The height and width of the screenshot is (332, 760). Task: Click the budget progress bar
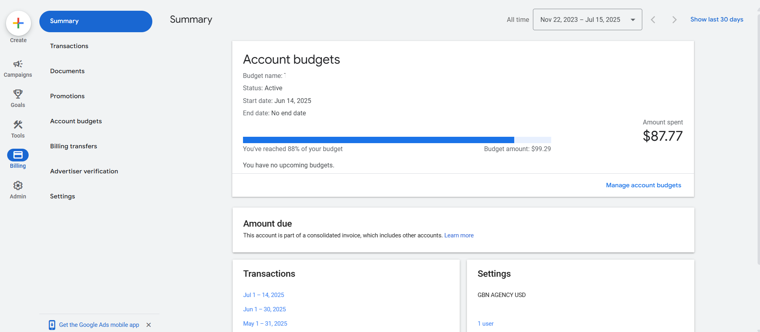click(397, 140)
